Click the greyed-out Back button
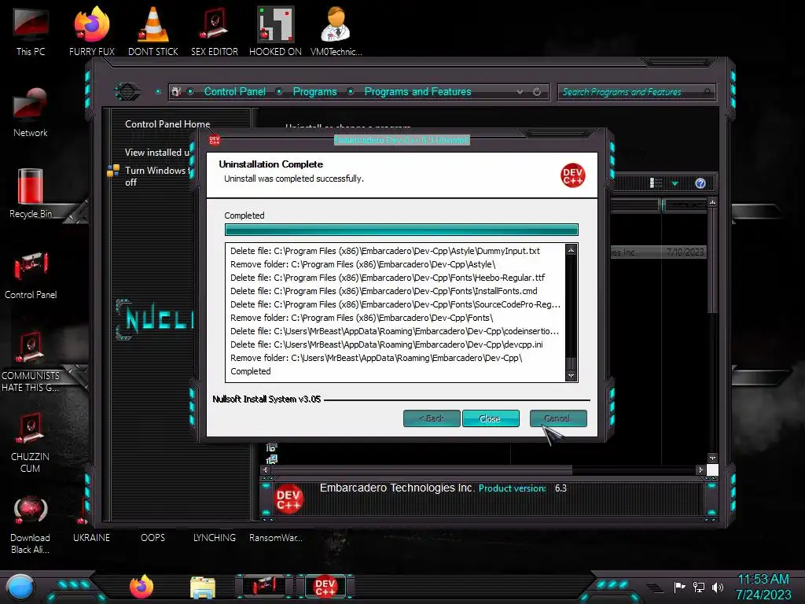The width and height of the screenshot is (805, 604). (432, 418)
